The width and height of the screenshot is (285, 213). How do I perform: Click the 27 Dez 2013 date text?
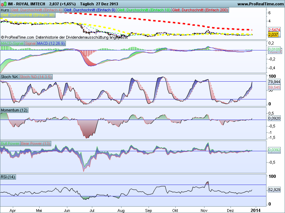[107, 4]
